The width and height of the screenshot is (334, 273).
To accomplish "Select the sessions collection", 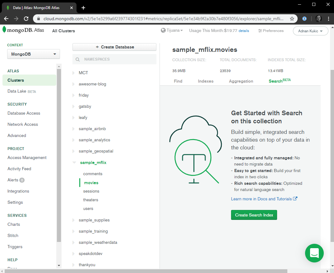I will tap(91, 191).
